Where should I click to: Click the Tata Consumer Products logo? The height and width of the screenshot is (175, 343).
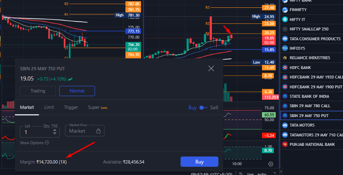285,39
